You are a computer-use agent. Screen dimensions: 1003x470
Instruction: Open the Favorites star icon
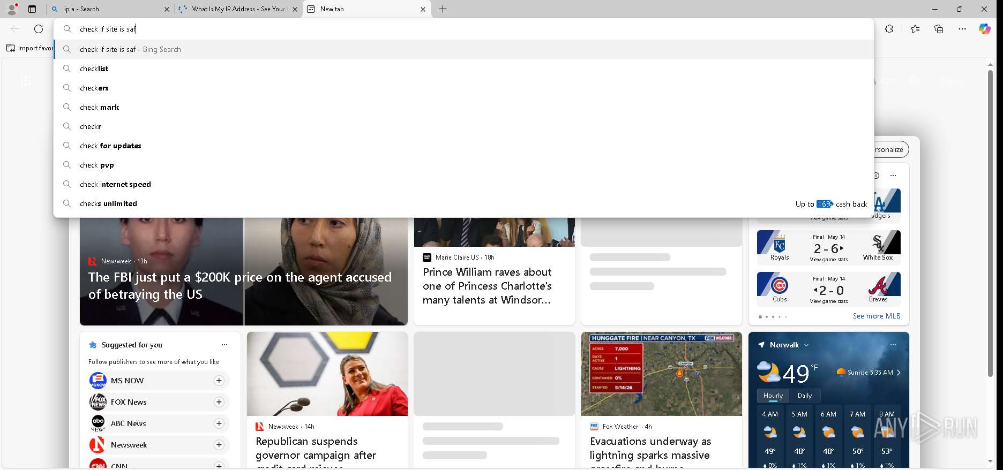click(x=915, y=29)
